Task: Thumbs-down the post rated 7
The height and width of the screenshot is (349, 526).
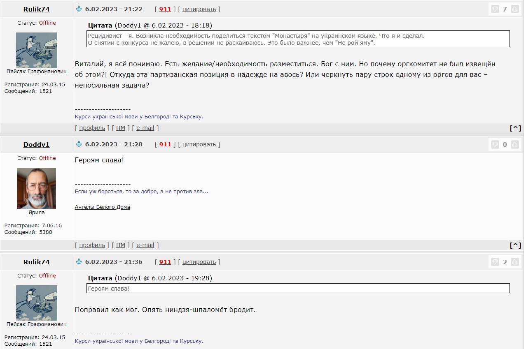Action: tap(495, 9)
